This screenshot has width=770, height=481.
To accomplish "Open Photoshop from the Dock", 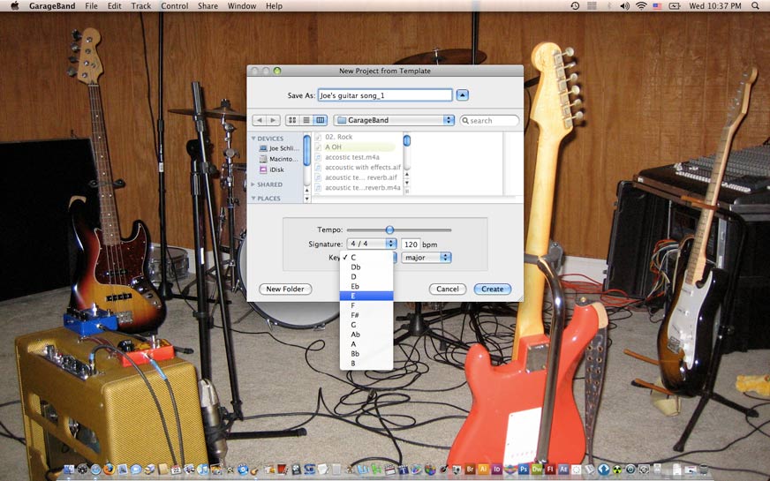I will (524, 470).
